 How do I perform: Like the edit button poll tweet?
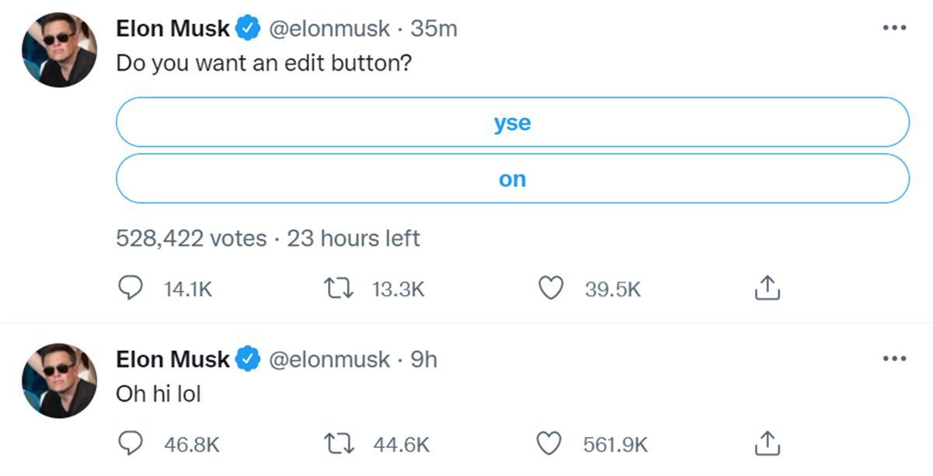click(x=550, y=289)
